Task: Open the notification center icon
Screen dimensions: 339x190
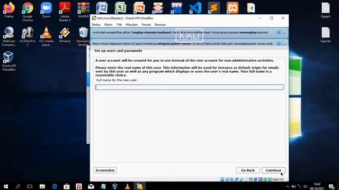Action: tap(332, 186)
